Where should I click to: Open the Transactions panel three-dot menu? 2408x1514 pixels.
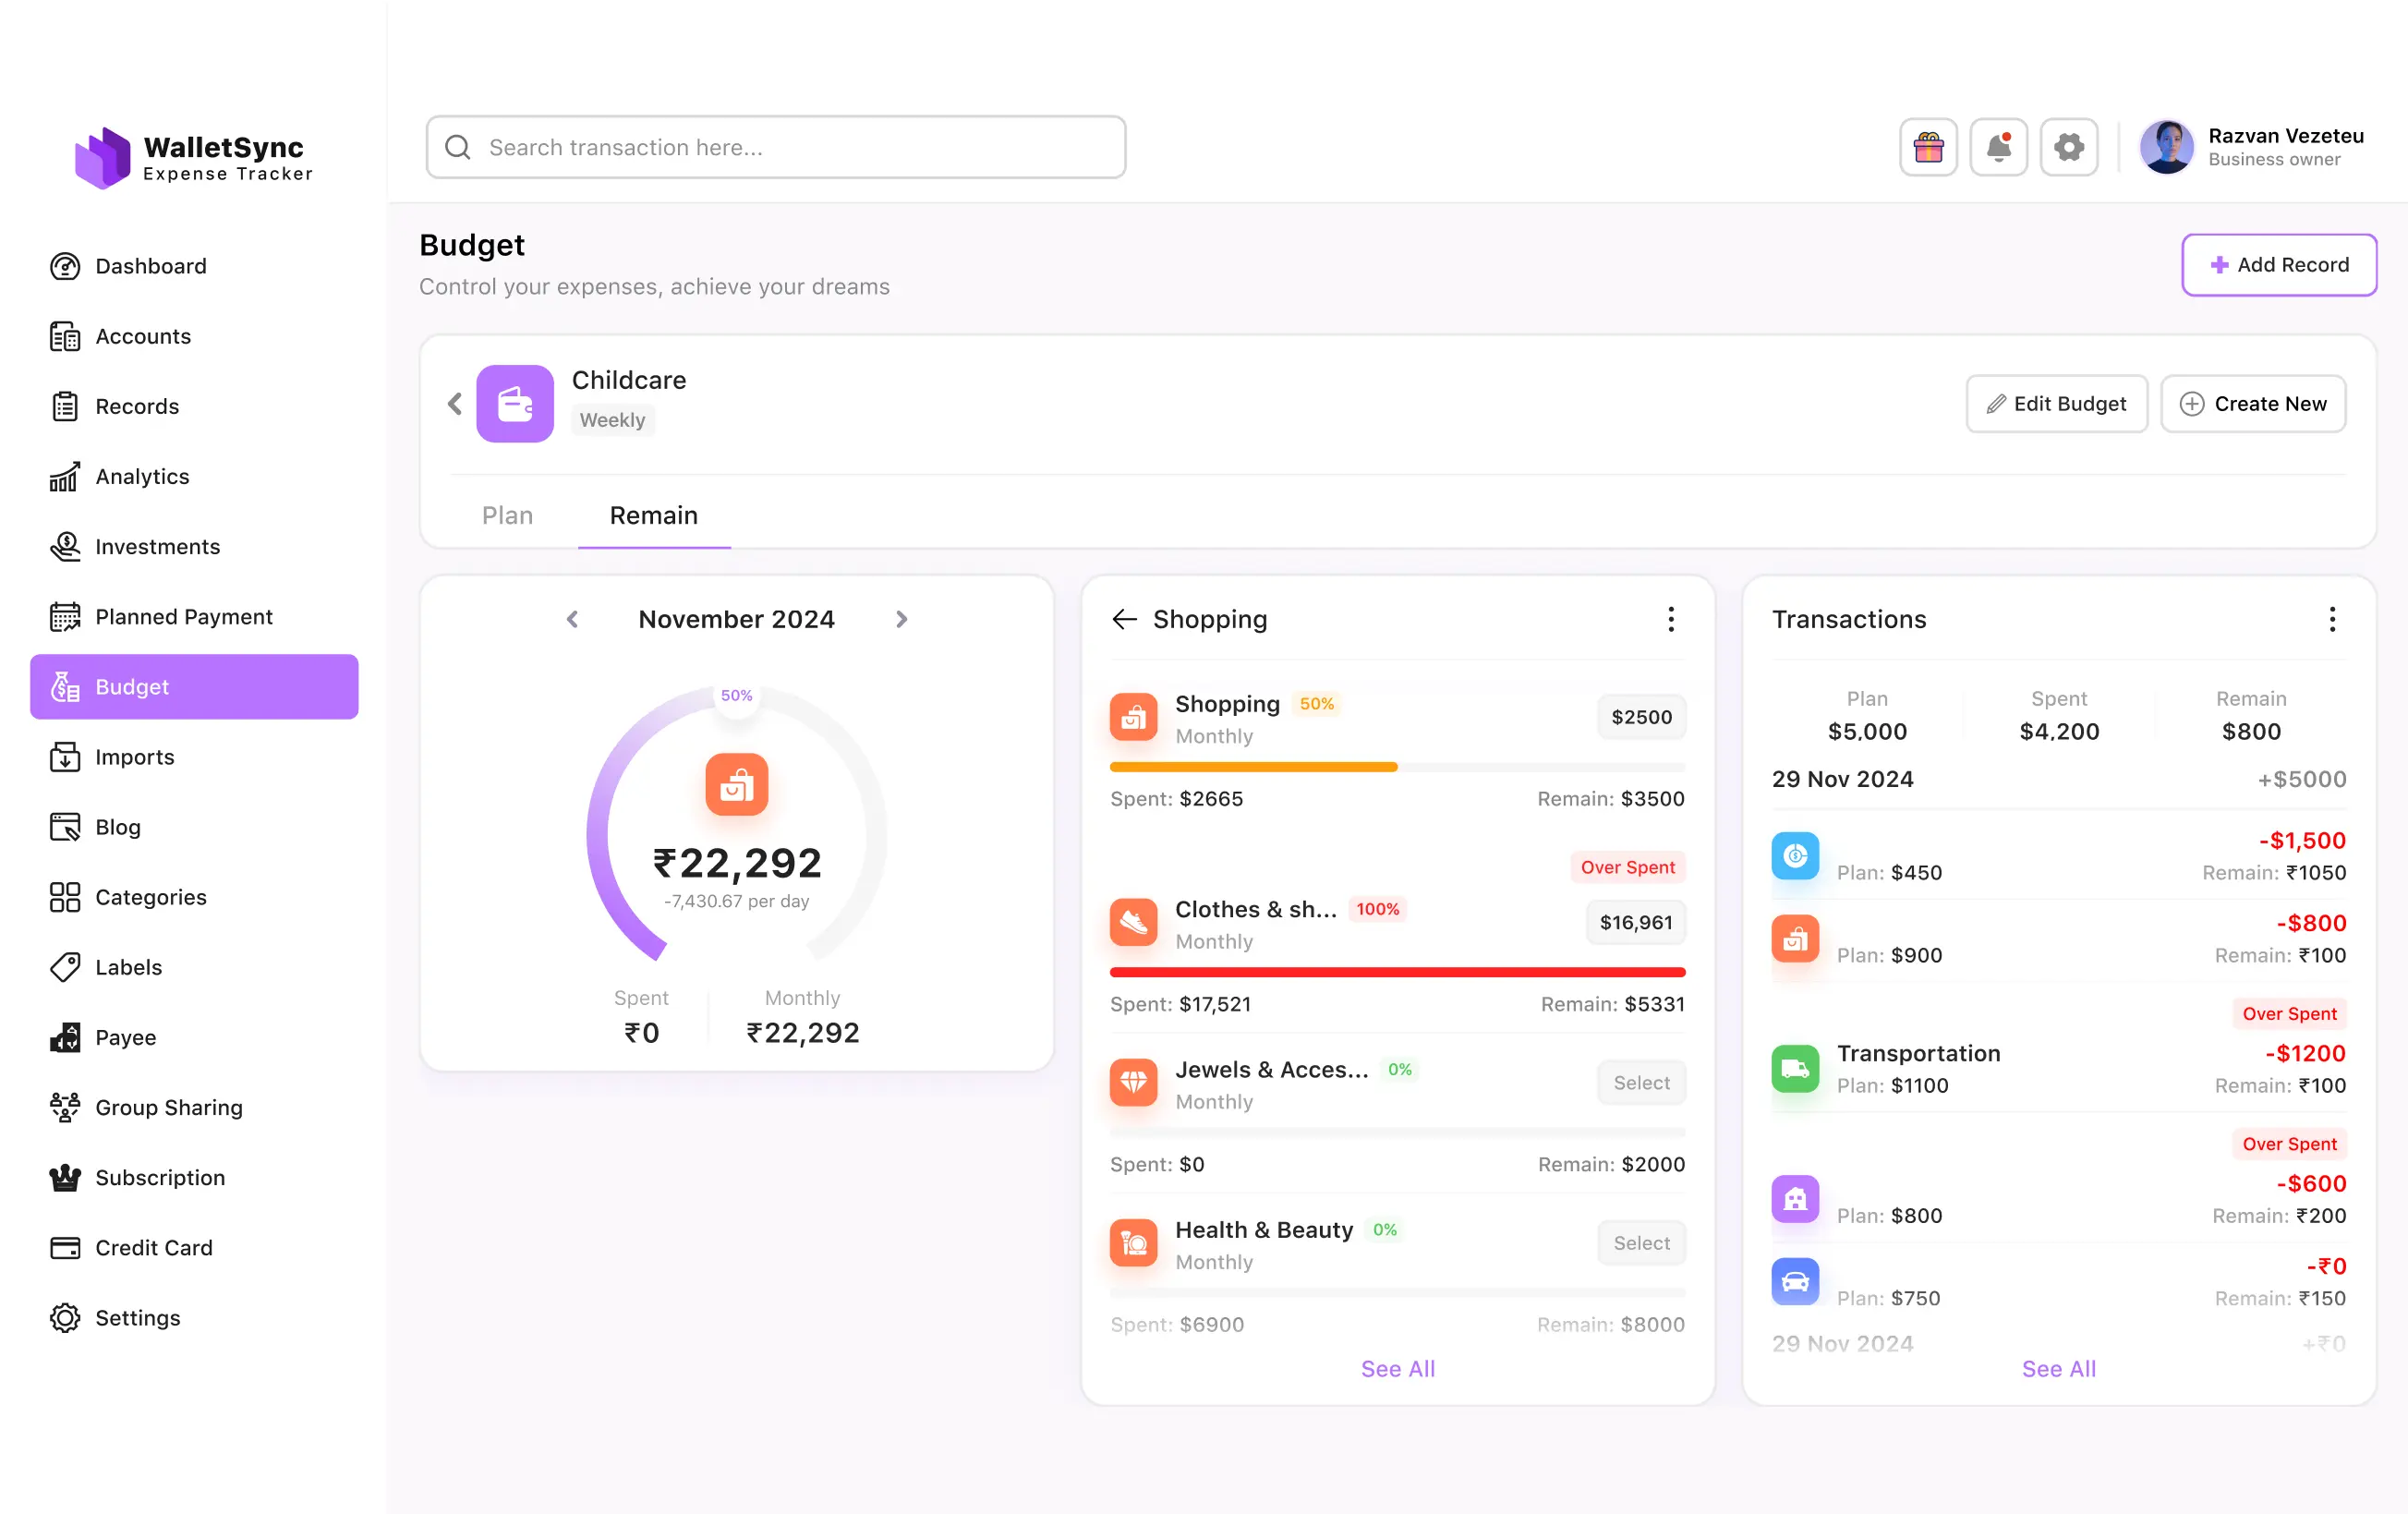(2331, 619)
